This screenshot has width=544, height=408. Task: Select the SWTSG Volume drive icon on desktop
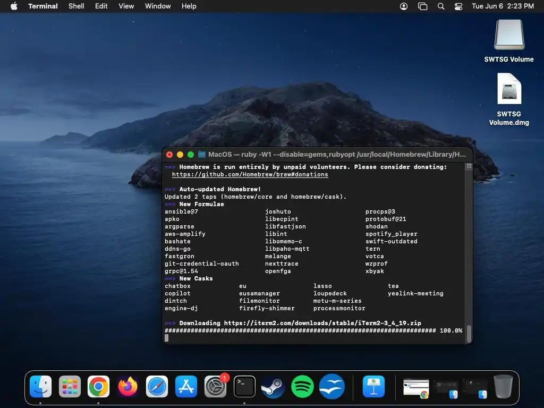[x=509, y=35]
